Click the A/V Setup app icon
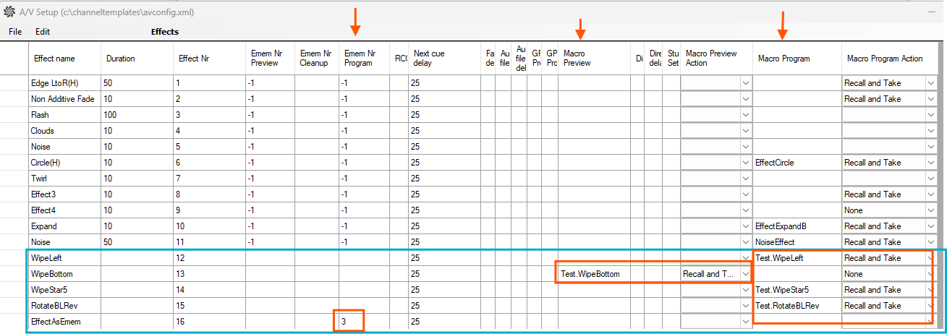This screenshot has width=947, height=334. (9, 12)
